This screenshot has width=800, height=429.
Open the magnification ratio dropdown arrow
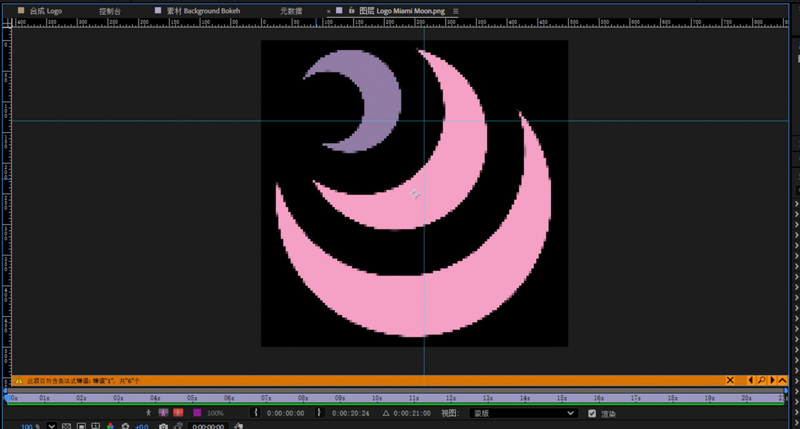52,426
